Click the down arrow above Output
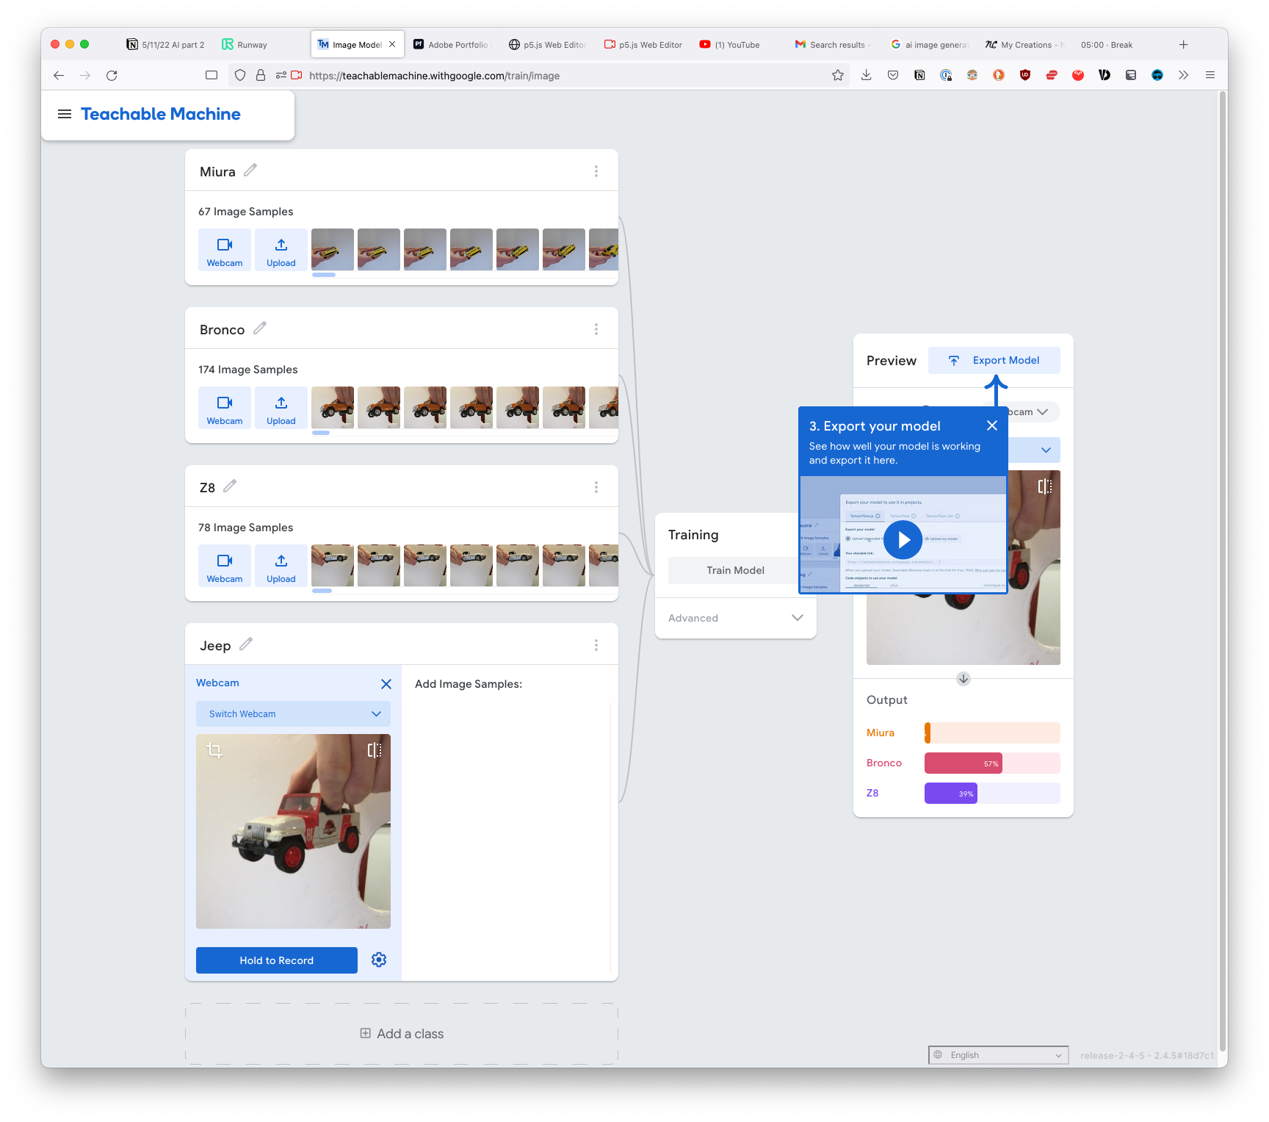The image size is (1269, 1122). click(x=963, y=679)
